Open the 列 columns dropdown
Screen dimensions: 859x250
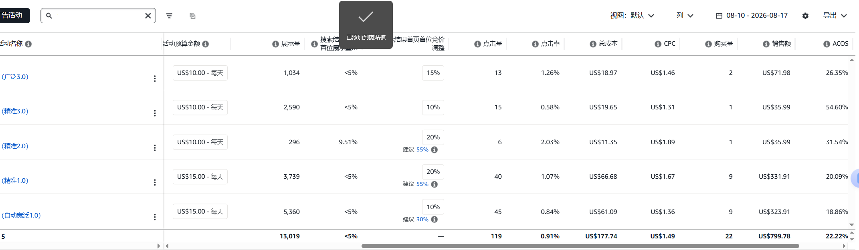pos(685,16)
